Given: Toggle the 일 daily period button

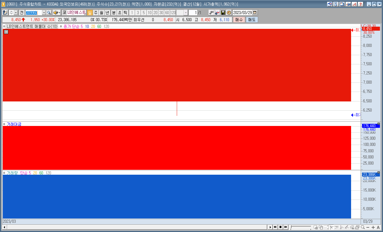Looking at the screenshot, I should coord(90,13).
